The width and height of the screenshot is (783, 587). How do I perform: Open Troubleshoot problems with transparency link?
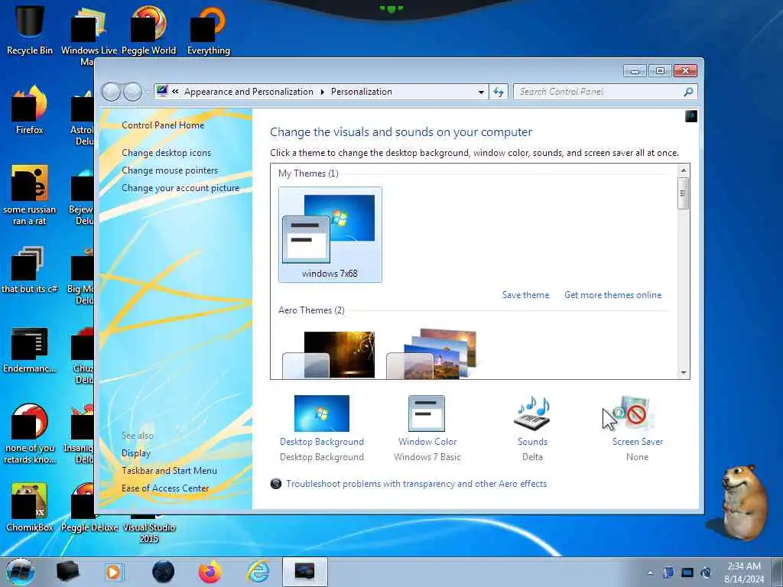coord(416,484)
